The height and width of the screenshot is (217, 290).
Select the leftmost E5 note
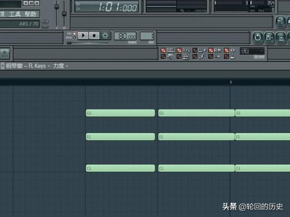point(120,137)
